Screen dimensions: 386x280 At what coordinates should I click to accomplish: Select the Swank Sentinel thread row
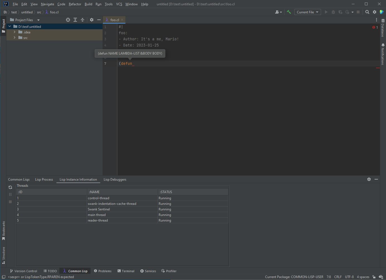(x=122, y=209)
